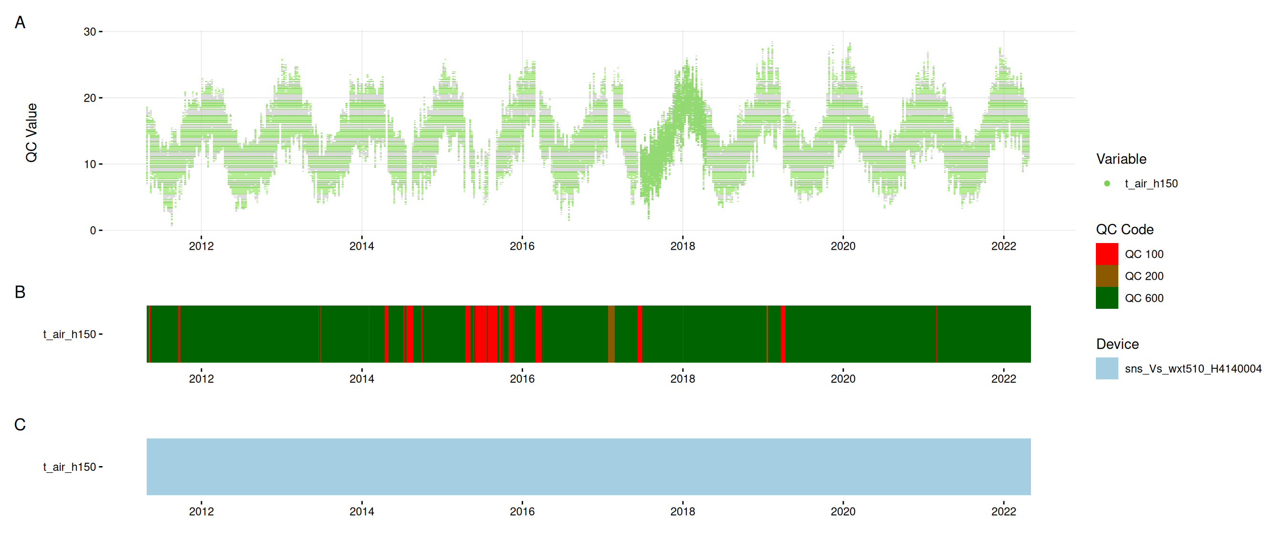
Task: Click the Device legend title
Action: coord(1117,344)
